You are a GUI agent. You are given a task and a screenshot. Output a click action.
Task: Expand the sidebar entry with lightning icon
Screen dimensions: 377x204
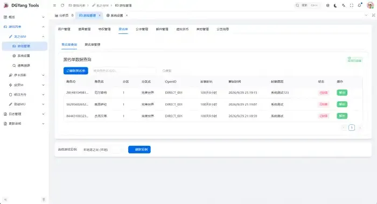[x=24, y=85]
